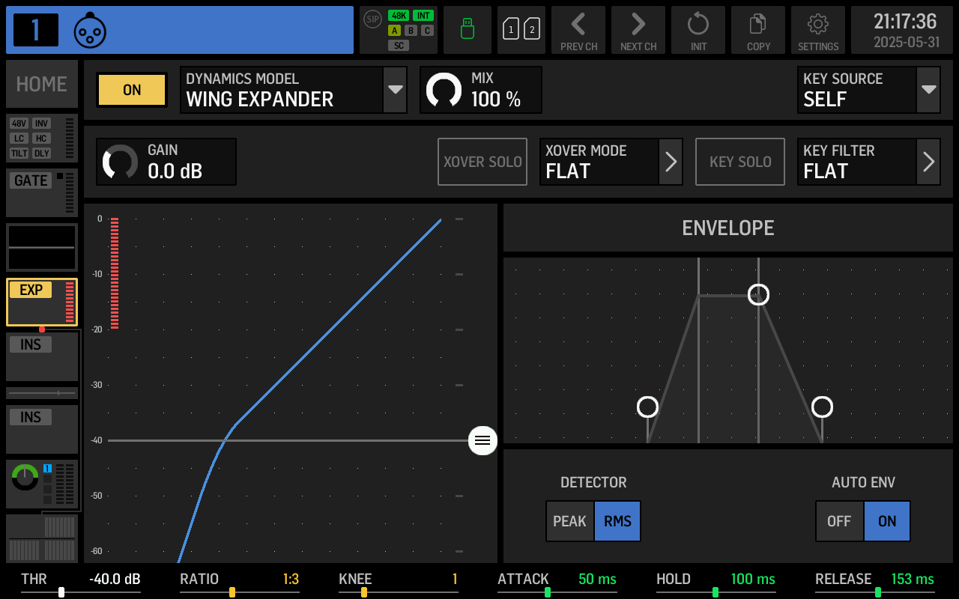Screen dimensions: 959x599
Task: Expand the KEY FILTER options
Action: 928,162
